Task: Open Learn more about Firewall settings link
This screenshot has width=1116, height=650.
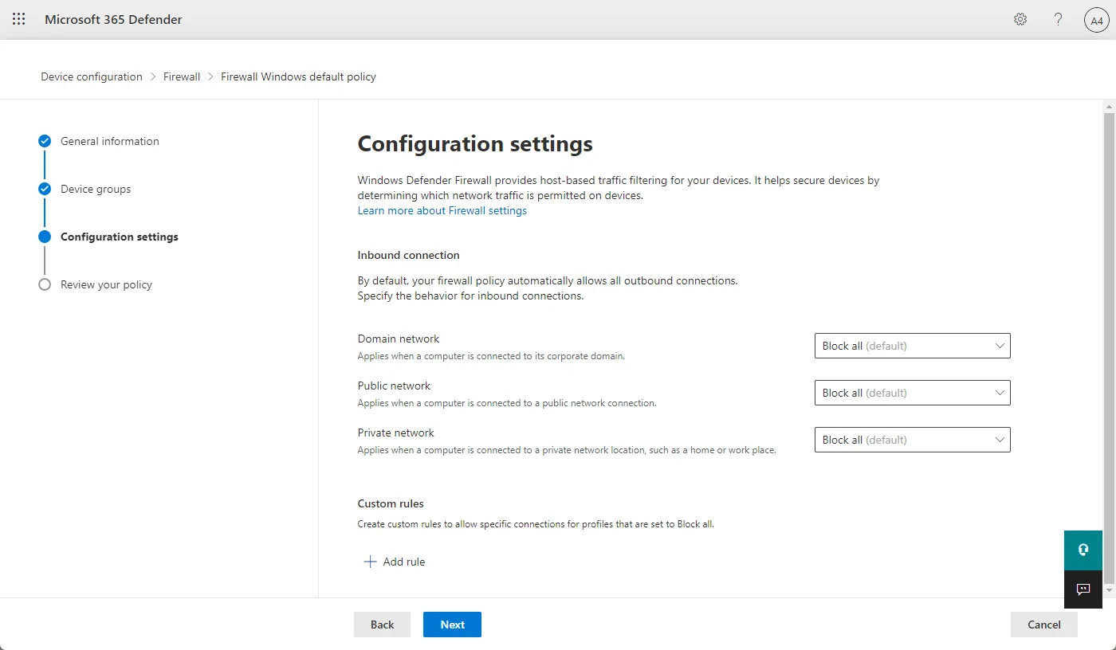Action: (442, 210)
